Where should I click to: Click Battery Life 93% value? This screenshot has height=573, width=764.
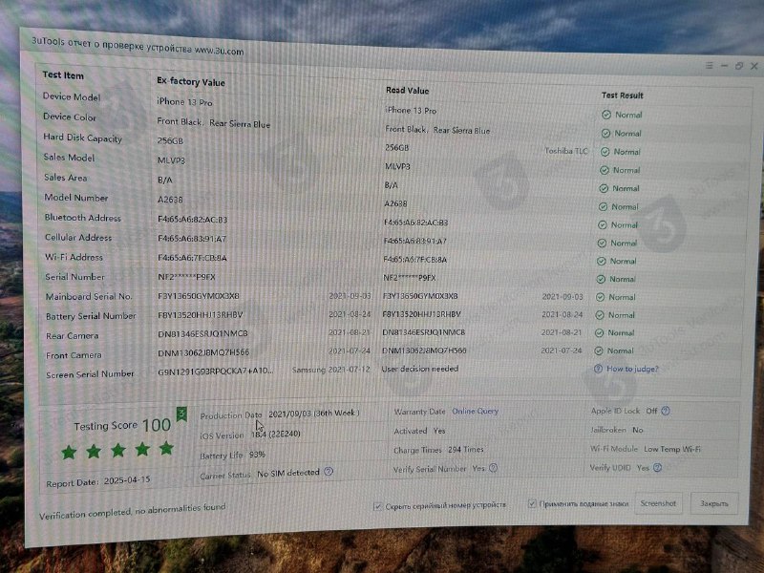click(257, 455)
